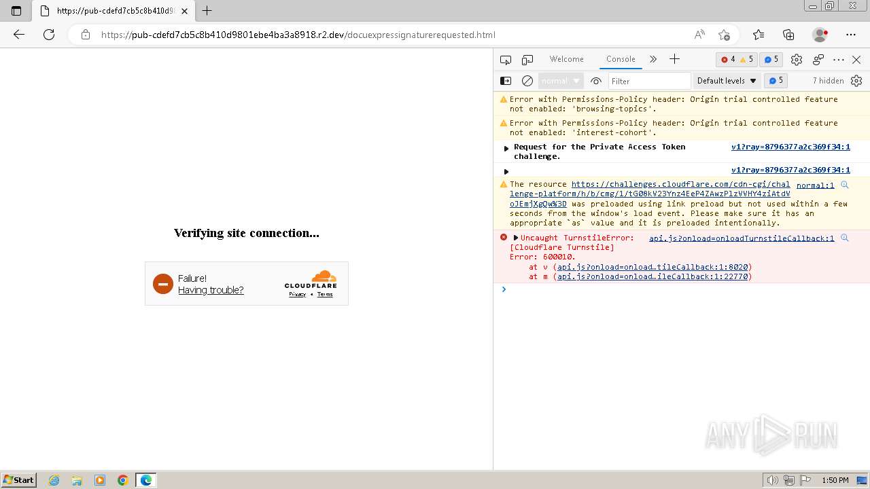Focus the console Filter input field

(649, 81)
